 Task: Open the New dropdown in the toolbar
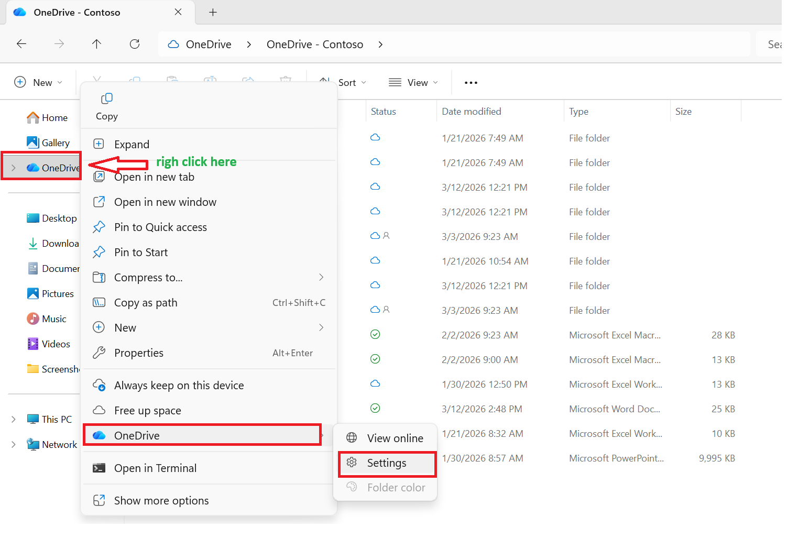(x=38, y=82)
